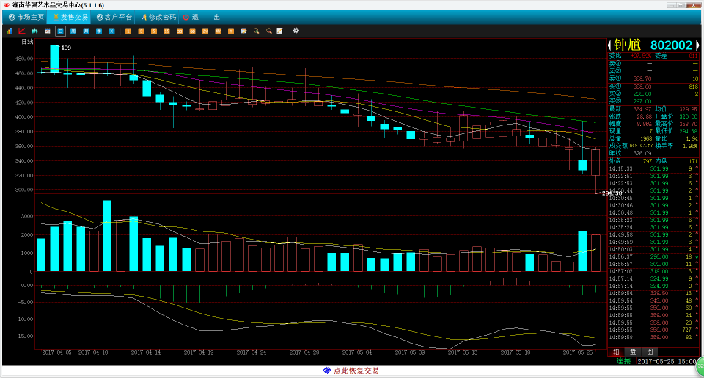This screenshot has height=378, width=704.
Task: Click the drawing pencil tool icon
Action: click(279, 31)
